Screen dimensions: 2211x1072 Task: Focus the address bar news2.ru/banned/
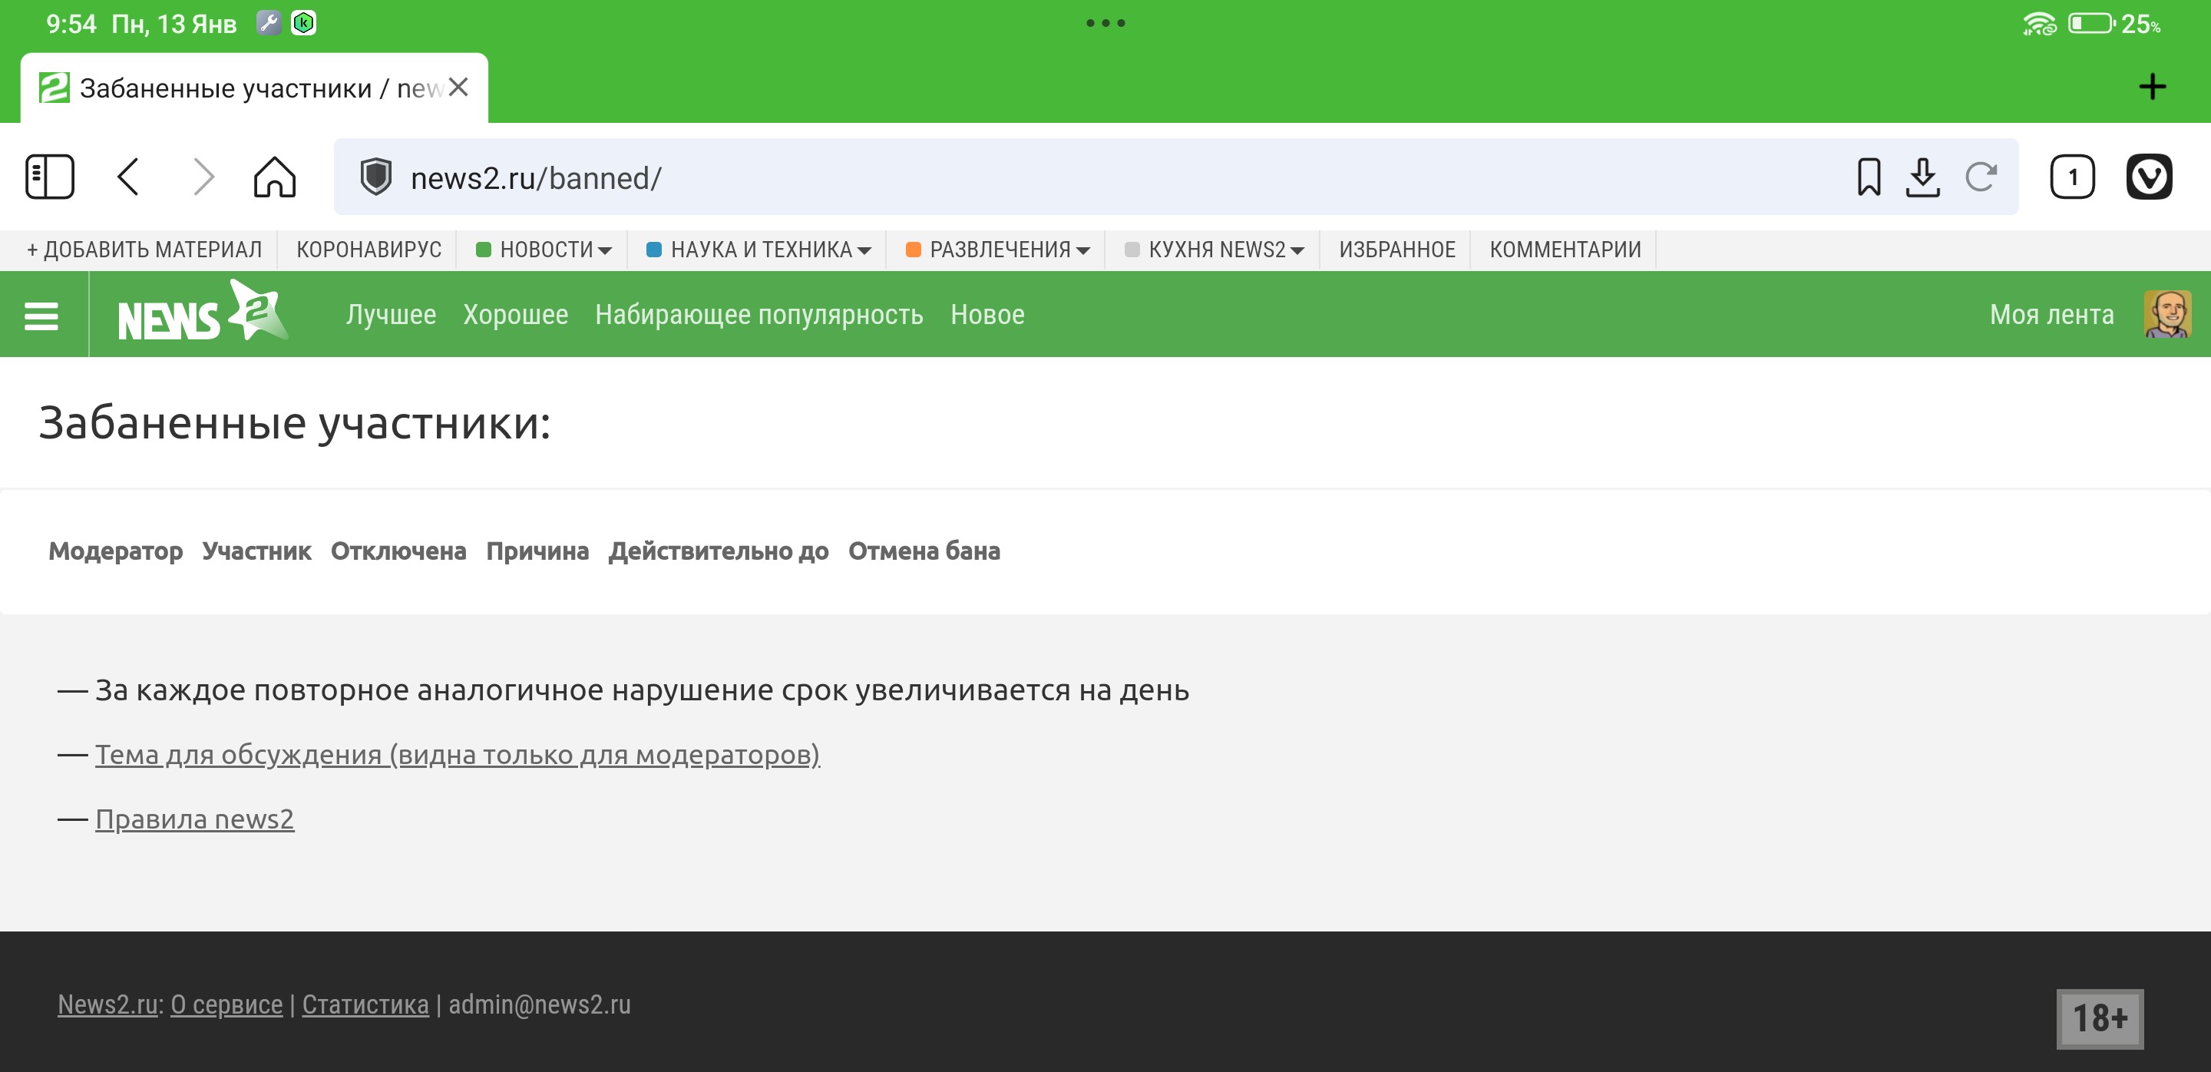(1176, 177)
